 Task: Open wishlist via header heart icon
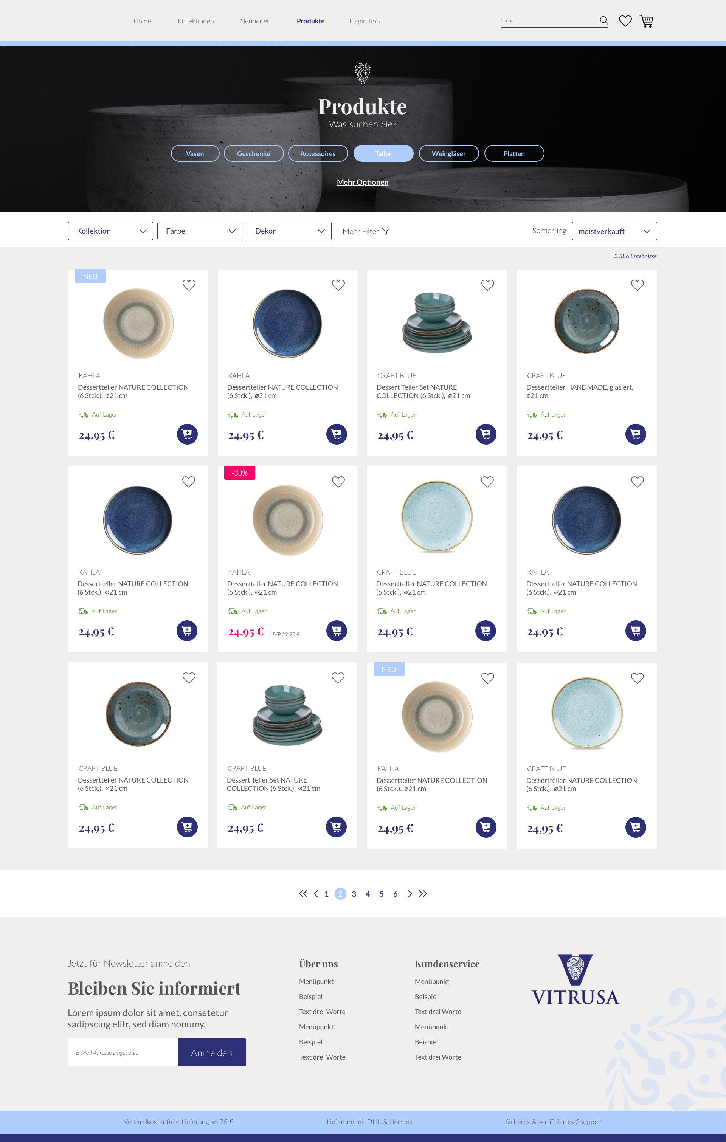625,21
